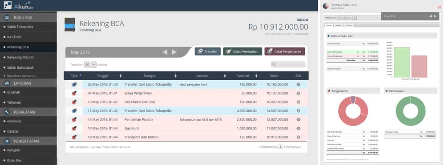
Task: Open edit gear for Beli Plastik Dan Dus
Action: [x=298, y=102]
